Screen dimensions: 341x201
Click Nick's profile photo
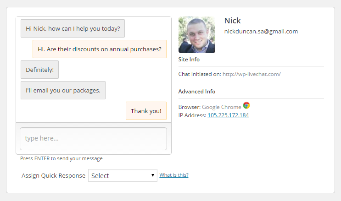196,35
